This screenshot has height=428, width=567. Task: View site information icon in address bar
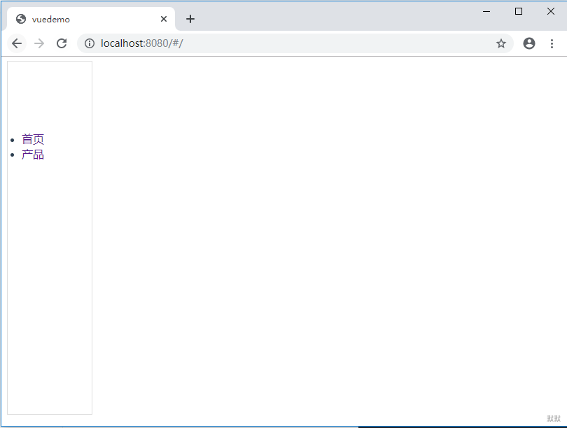[x=90, y=43]
